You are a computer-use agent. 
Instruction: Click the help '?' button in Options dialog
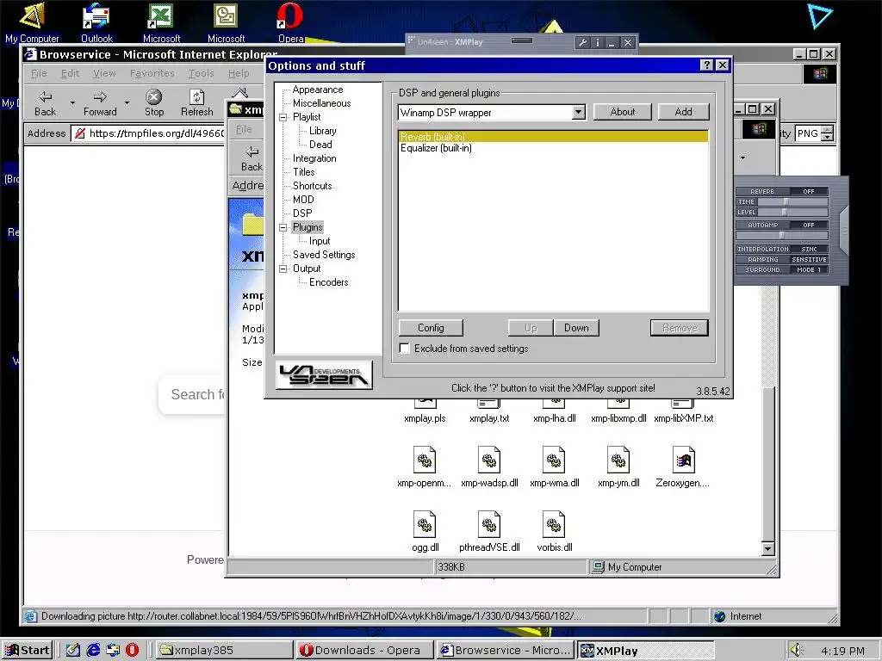coord(707,65)
